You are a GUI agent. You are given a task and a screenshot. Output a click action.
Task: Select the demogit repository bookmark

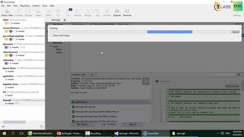click(22, 102)
